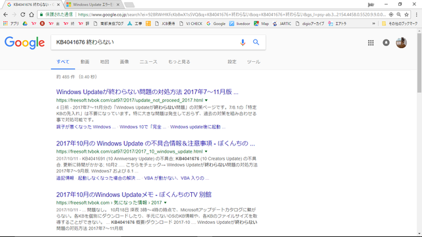422x237 pixels.
Task: Open the first Yahoo bookmark icon
Action: (34, 24)
